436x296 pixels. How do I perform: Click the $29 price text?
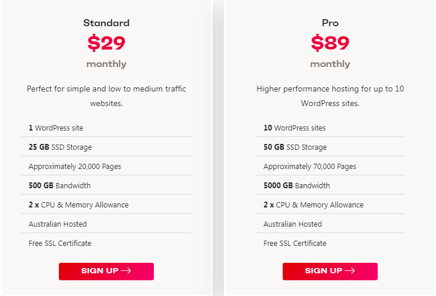pos(106,43)
